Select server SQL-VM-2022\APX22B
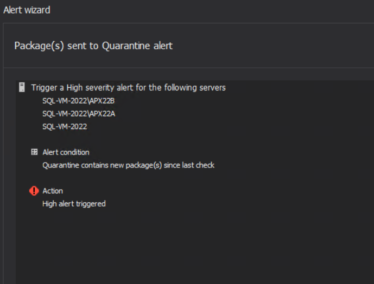The width and height of the screenshot is (374, 284). pyautogui.click(x=79, y=101)
